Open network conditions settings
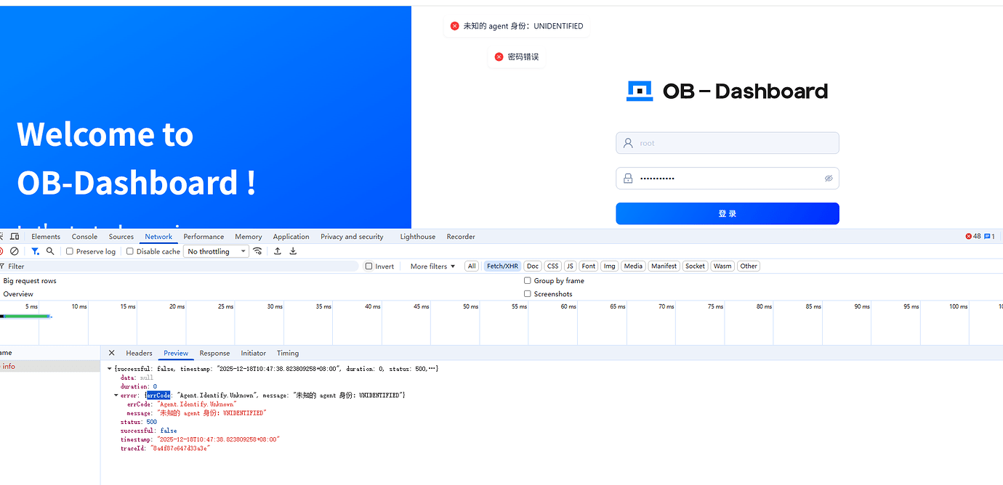Viewport: 1003px width, 485px height. (x=257, y=250)
